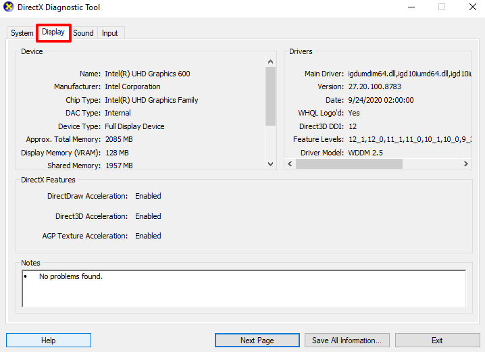Click the Shared Memory value "1957 MB"
The image size is (485, 352).
point(119,166)
